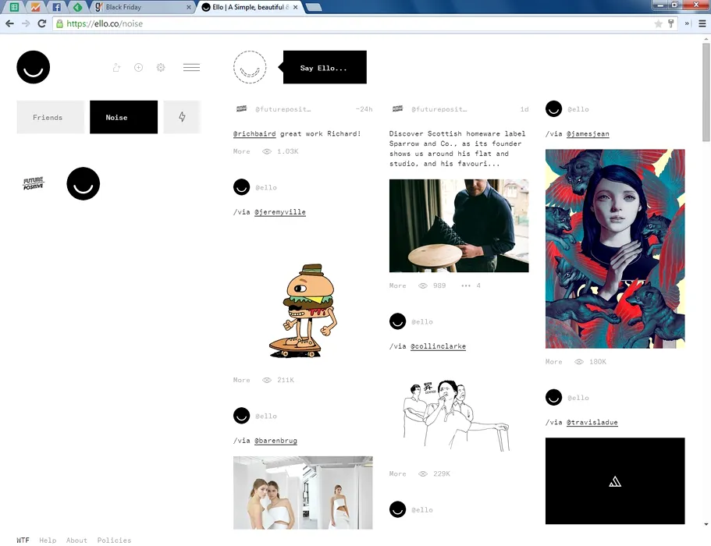
Task: Switch to the pinned Facebook tab
Action: (56, 7)
